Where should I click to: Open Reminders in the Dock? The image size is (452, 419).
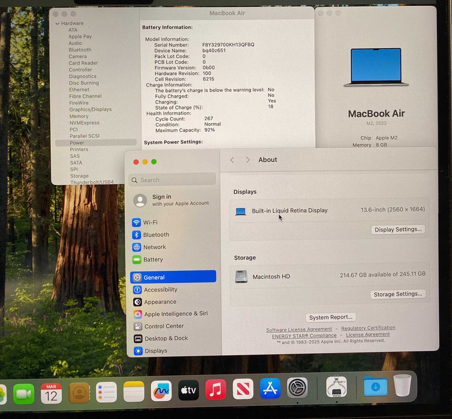click(x=106, y=392)
